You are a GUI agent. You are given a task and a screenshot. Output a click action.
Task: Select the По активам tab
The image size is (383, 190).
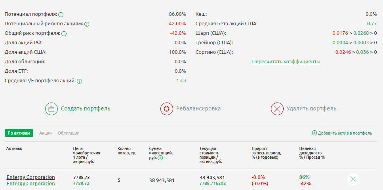click(x=19, y=133)
